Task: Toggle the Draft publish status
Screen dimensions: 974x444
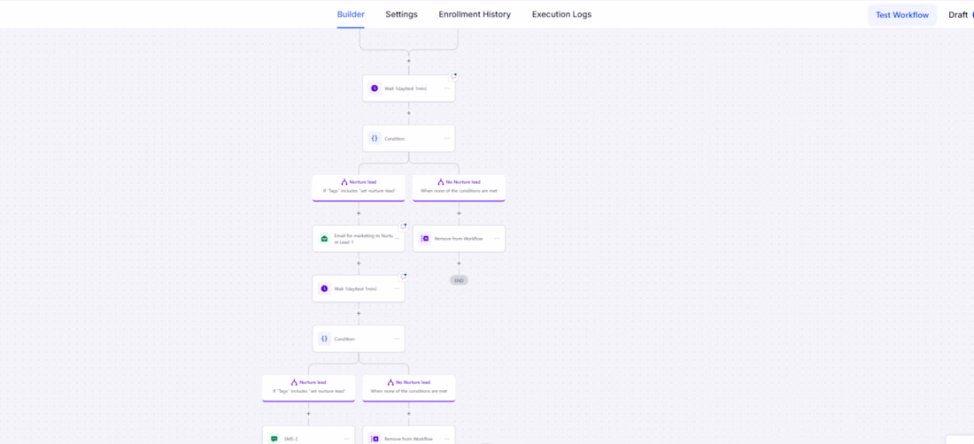Action: [960, 15]
